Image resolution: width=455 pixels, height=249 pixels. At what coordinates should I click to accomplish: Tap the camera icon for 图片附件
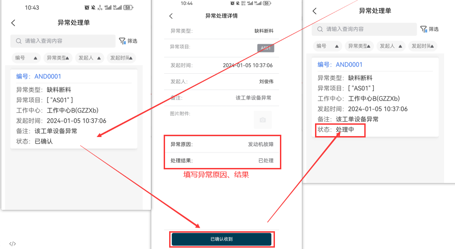(263, 120)
